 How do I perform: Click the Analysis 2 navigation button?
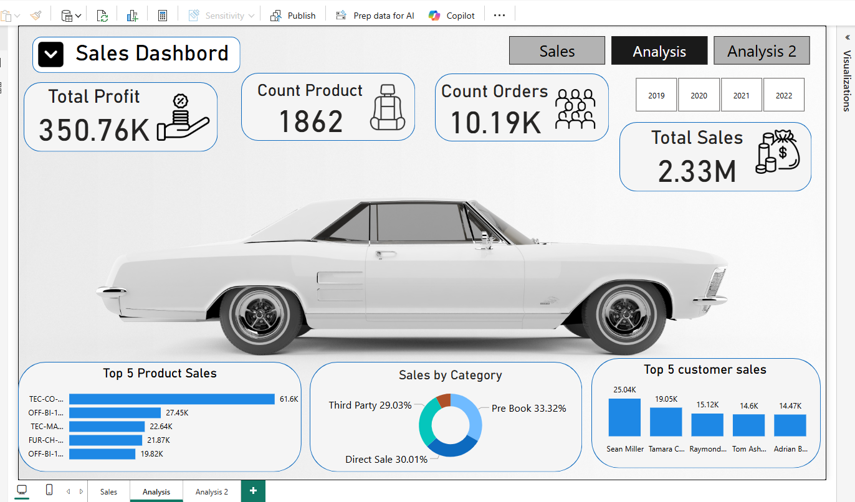pyautogui.click(x=762, y=51)
